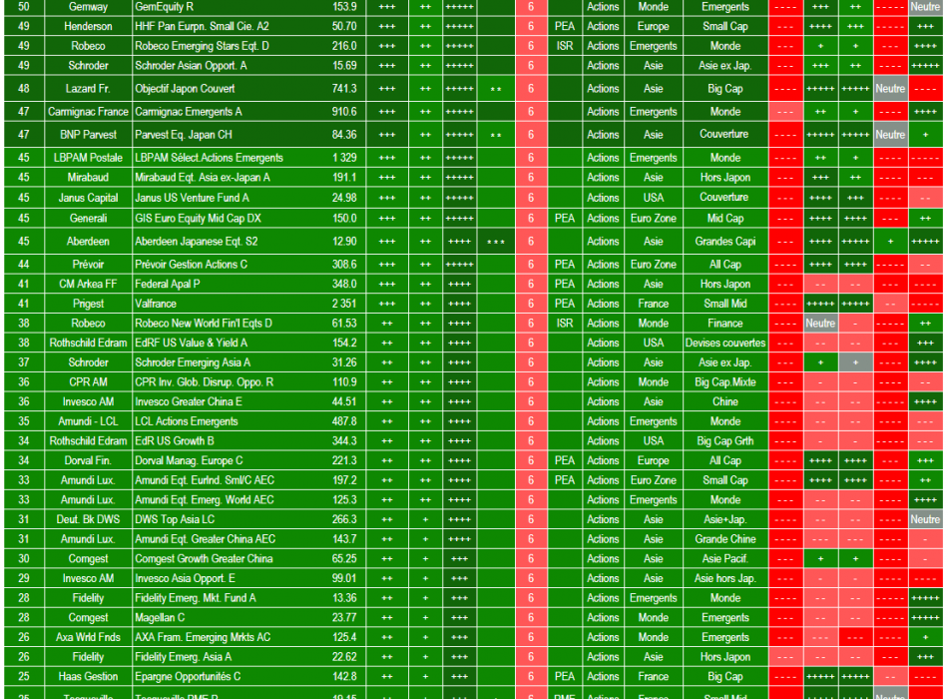Click the value 741.3

[x=344, y=88]
